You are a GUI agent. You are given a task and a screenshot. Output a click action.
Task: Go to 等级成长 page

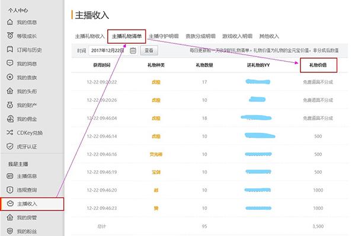click(27, 36)
